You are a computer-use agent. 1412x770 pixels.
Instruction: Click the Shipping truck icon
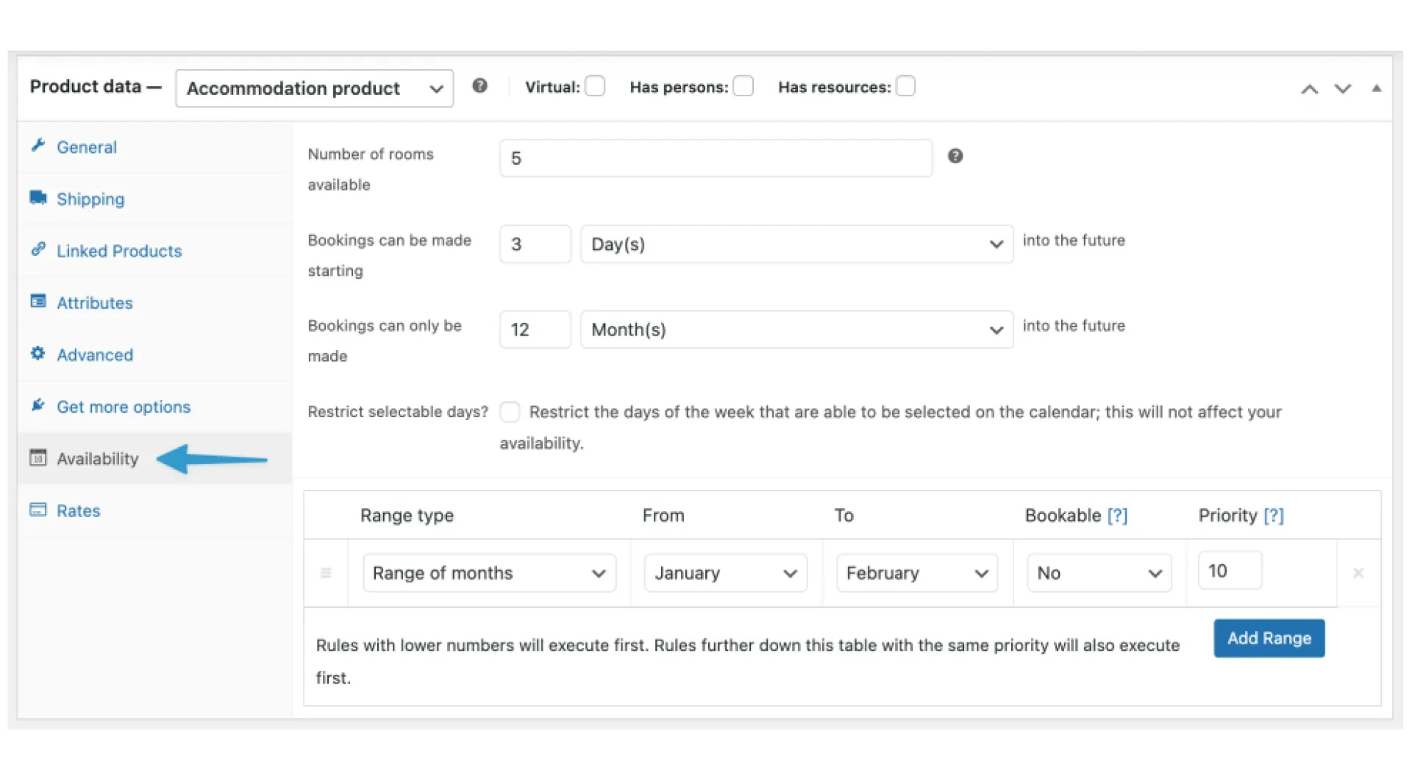[38, 198]
